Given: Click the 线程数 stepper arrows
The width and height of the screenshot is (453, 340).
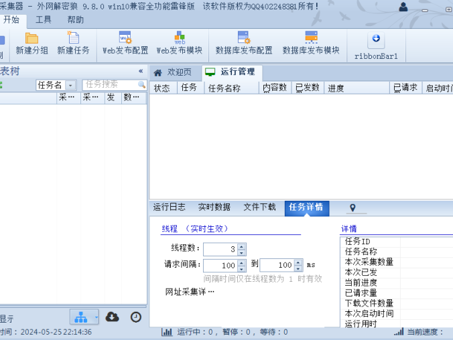Looking at the screenshot, I should click(242, 249).
